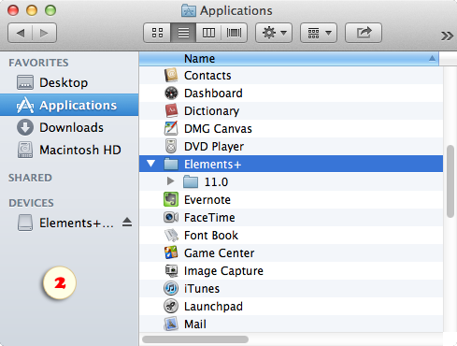This screenshot has height=346, width=457.
Task: Click the green zoom window button
Action: (x=50, y=10)
